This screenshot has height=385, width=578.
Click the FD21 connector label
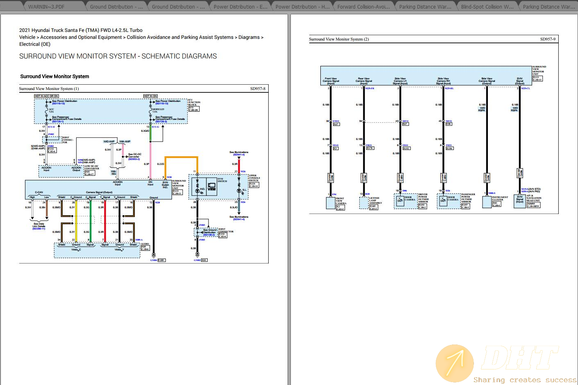(449, 145)
